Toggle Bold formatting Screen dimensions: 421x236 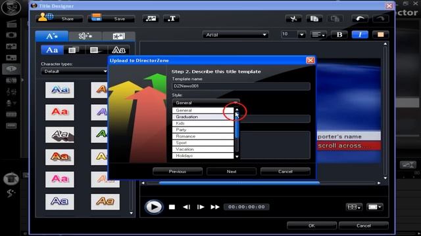tap(339, 35)
